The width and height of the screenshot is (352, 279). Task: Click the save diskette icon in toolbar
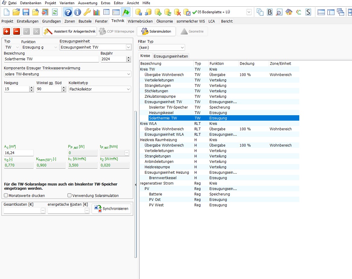[26, 12]
